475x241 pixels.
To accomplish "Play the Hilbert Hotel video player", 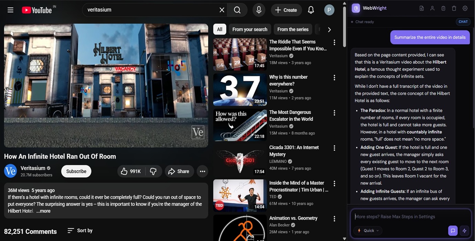I will 106,85.
